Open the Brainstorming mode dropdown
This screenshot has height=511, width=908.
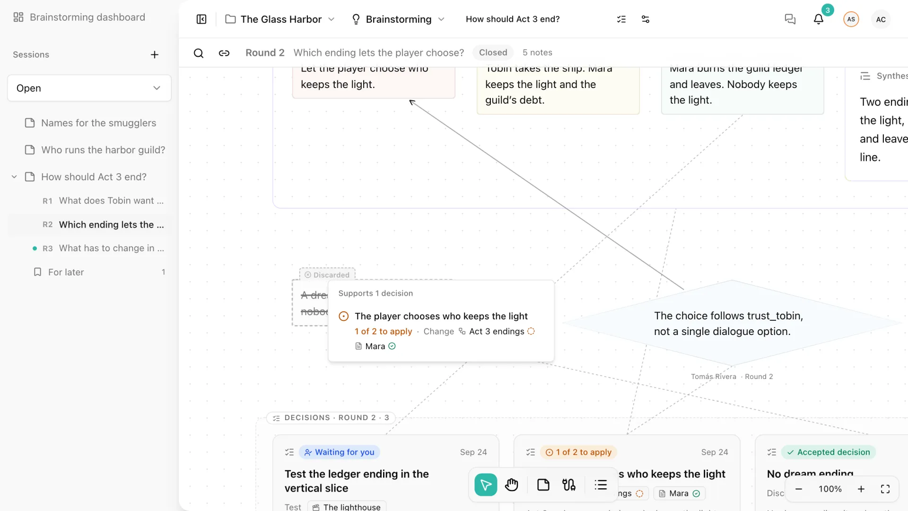pos(398,19)
